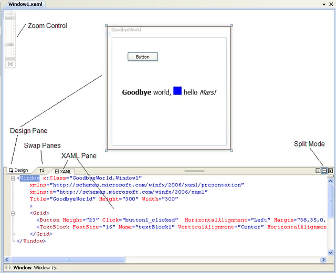336x273 pixels.
Task: Click the opening <Grid> tag
Action: pyautogui.click(x=40, y=213)
